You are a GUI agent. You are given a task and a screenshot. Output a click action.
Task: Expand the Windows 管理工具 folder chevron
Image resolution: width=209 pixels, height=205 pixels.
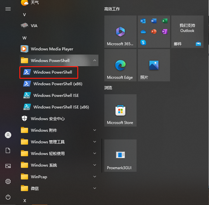coord(95,142)
